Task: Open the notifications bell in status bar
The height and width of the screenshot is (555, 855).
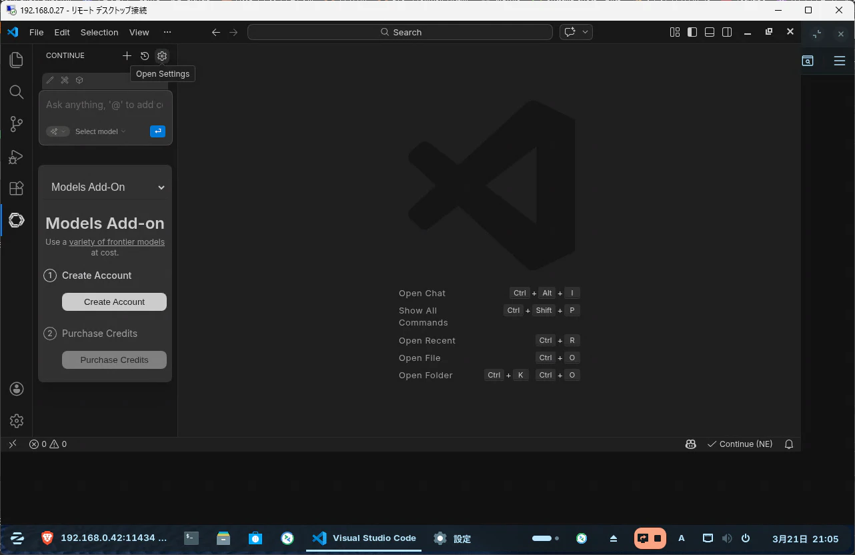Action: coord(789,444)
